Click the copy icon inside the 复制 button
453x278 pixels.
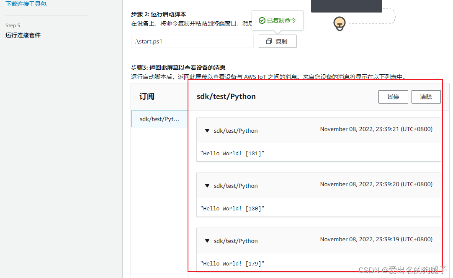[268, 41]
